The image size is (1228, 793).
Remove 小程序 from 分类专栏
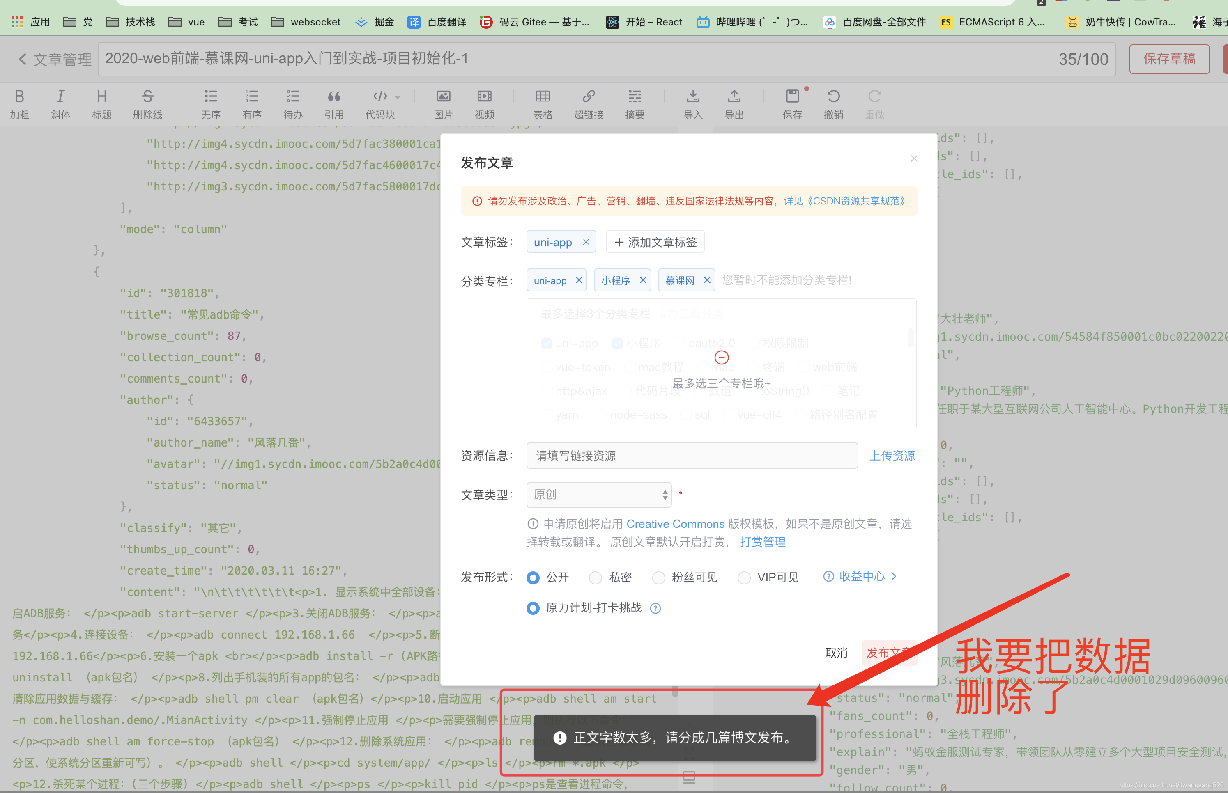click(x=643, y=280)
